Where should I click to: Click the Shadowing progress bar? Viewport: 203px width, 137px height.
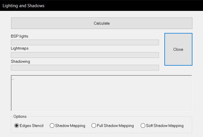click(85, 68)
